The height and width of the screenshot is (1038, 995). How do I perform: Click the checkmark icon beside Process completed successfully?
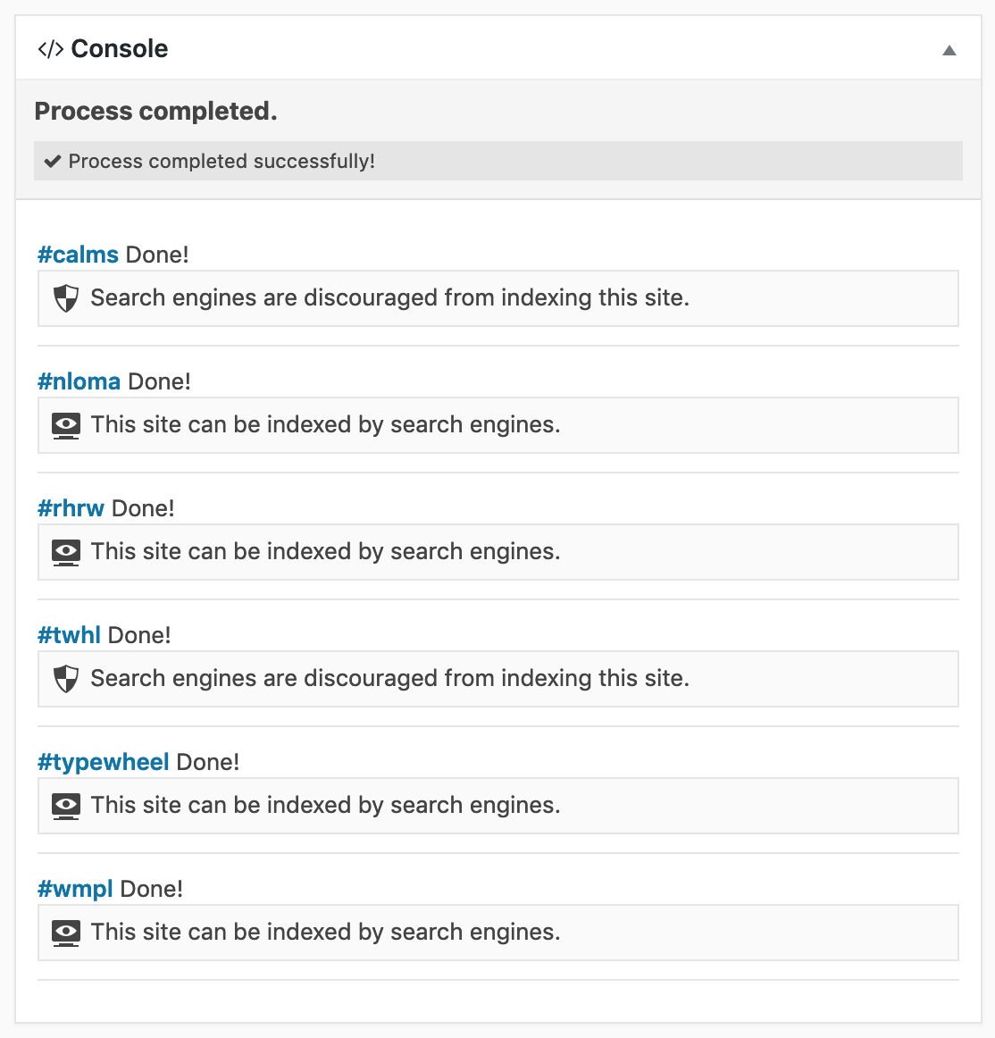tap(53, 161)
